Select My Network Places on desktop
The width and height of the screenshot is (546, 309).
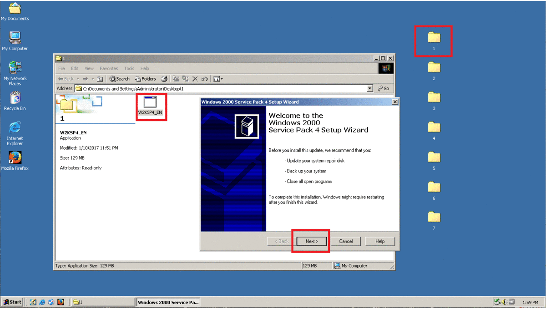[x=15, y=73]
